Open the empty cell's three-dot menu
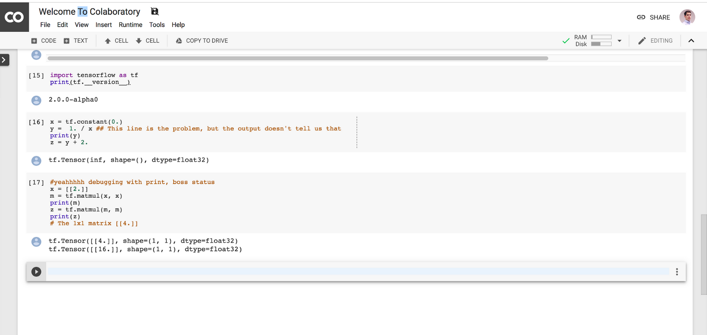The width and height of the screenshot is (707, 335). tap(677, 272)
